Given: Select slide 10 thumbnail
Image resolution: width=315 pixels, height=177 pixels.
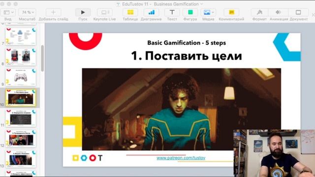Looking at the screenshot, I should pos(21,98).
